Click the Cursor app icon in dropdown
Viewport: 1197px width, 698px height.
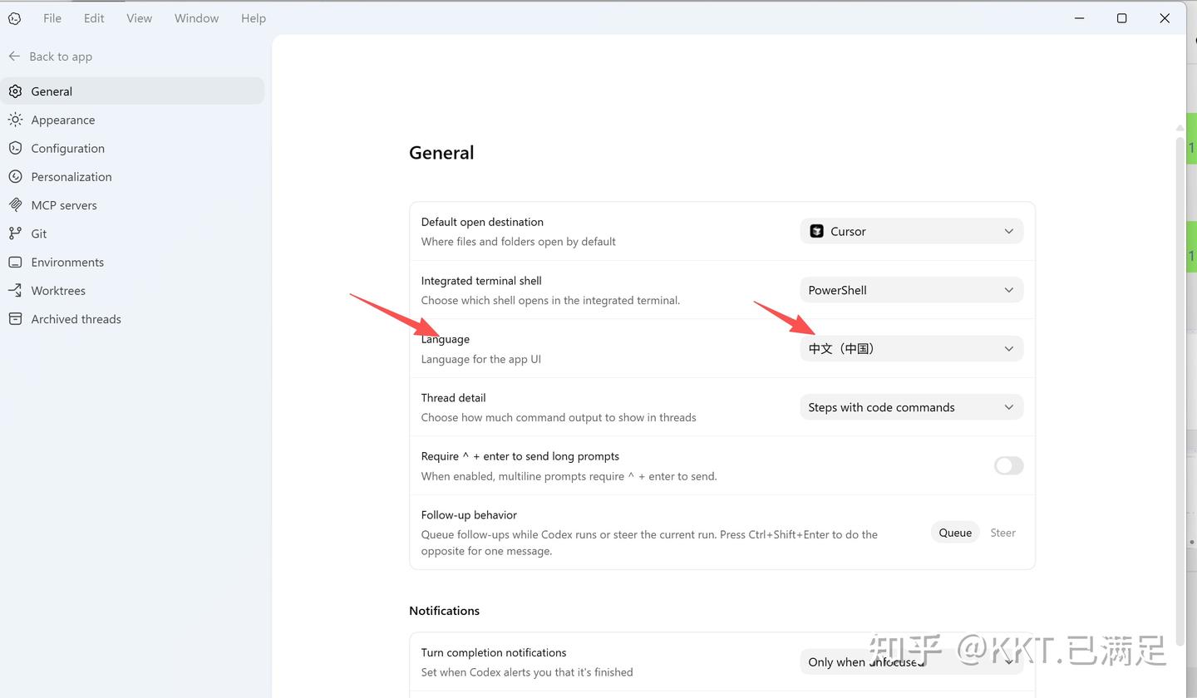click(816, 231)
